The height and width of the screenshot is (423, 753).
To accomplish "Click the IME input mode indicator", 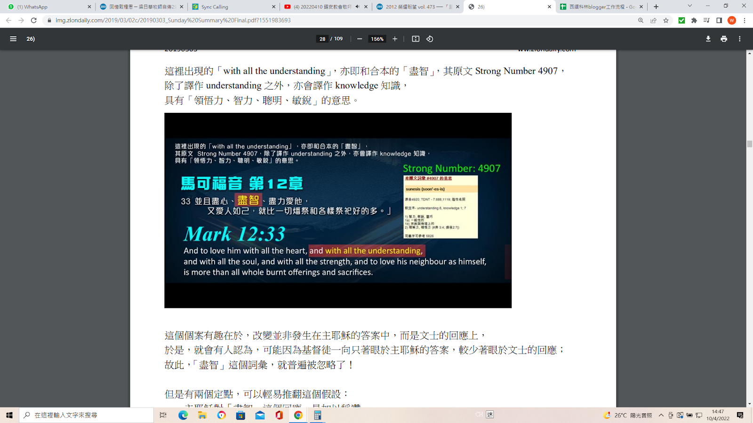I will [x=490, y=415].
